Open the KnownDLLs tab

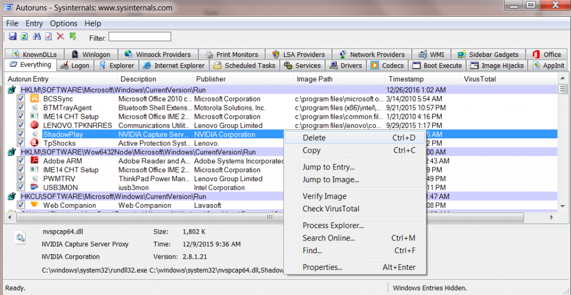35,54
